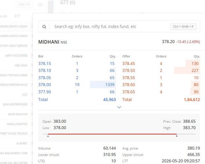Click offer quantity 227
This screenshot has width=205, height=164.
pyautogui.click(x=195, y=71)
